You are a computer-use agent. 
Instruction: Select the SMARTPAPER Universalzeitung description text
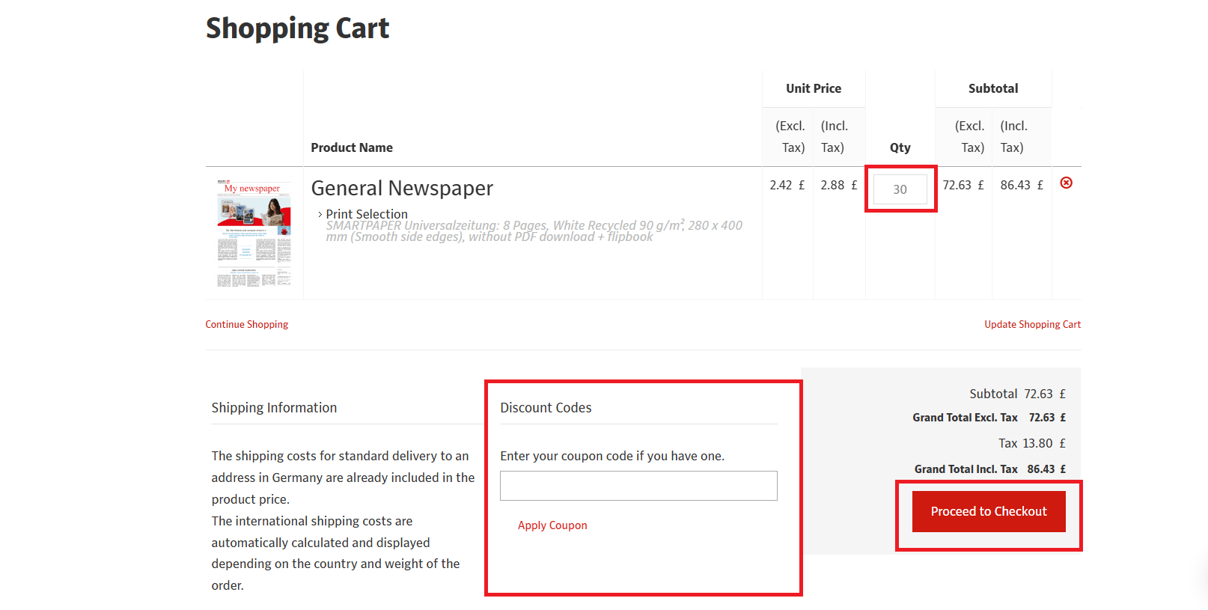(x=534, y=231)
